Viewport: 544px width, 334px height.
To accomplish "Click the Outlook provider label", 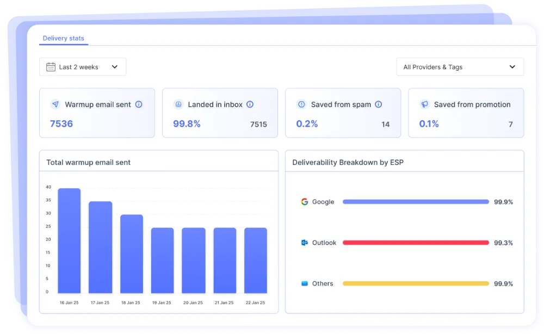I will point(324,243).
